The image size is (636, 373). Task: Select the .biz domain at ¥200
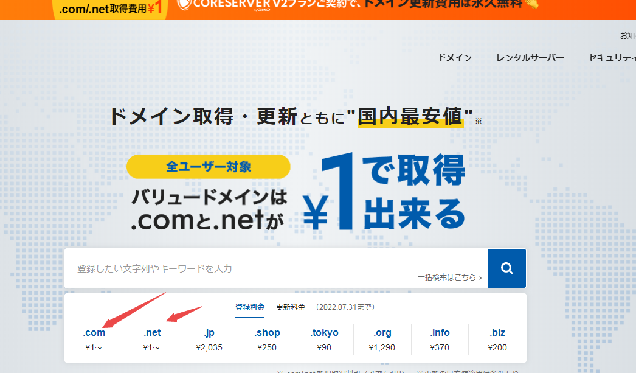click(x=497, y=340)
